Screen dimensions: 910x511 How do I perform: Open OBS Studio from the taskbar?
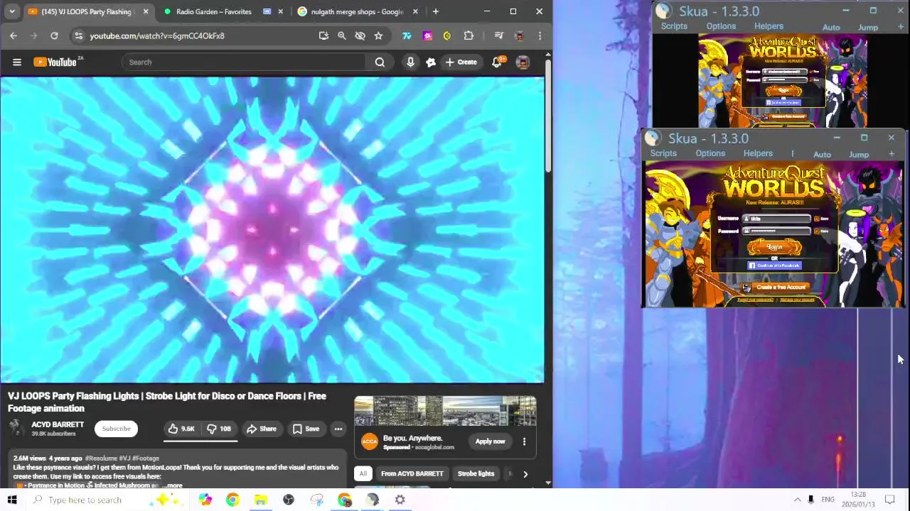[289, 500]
